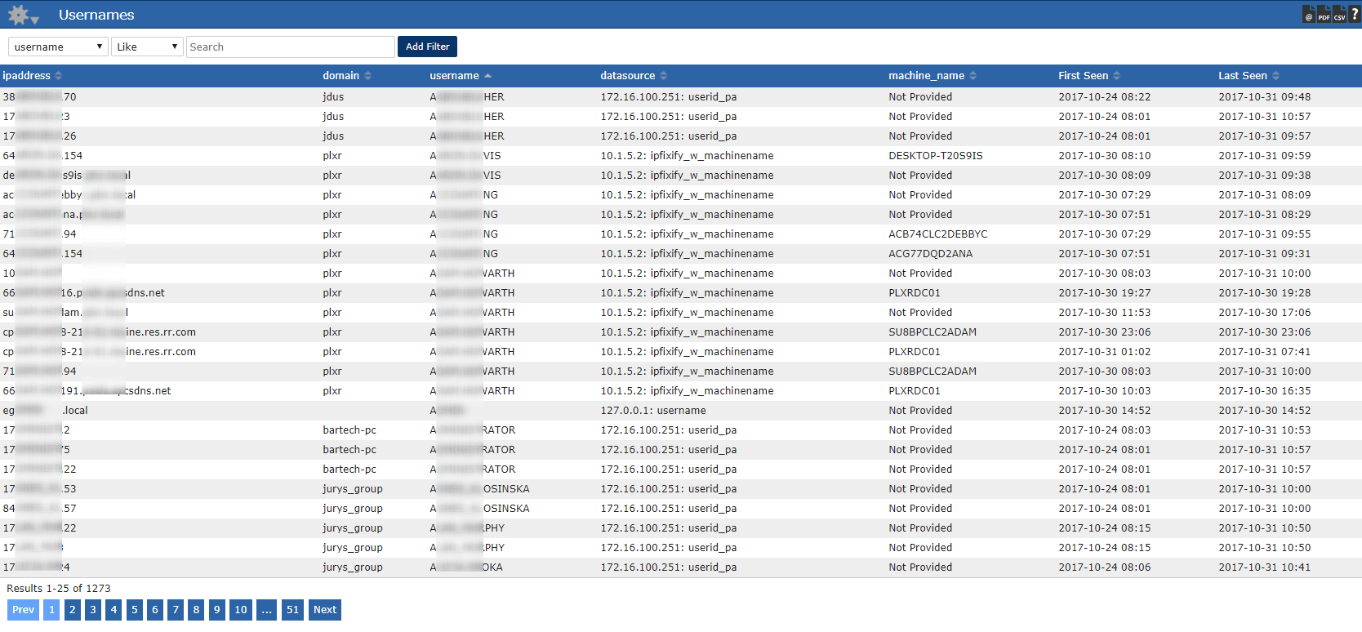
Task: Click the datasource column sort arrows
Action: pos(664,76)
